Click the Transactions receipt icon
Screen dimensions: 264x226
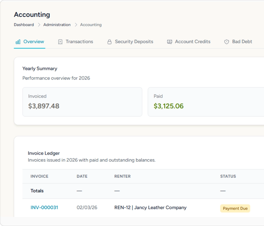(60, 42)
